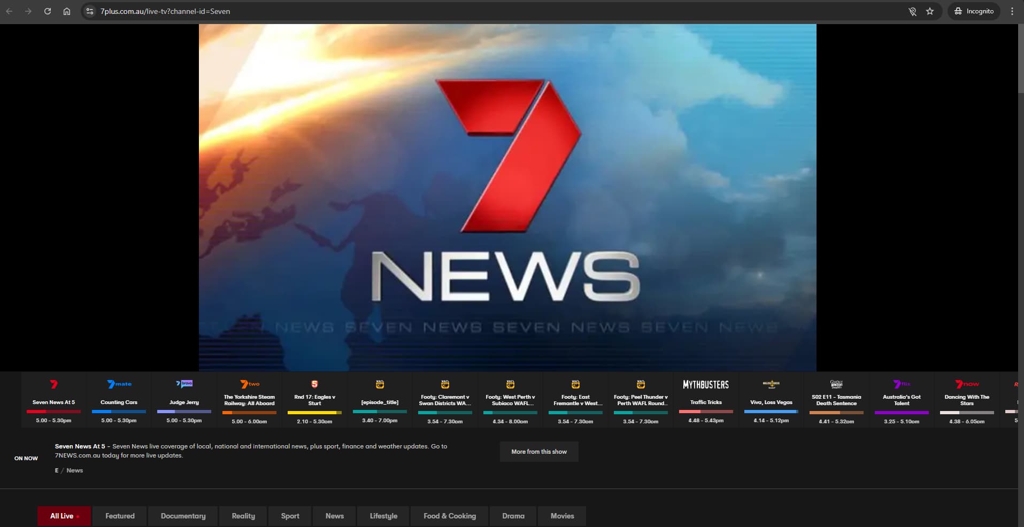The width and height of the screenshot is (1024, 527).
Task: Click More from this show button
Action: 538,452
